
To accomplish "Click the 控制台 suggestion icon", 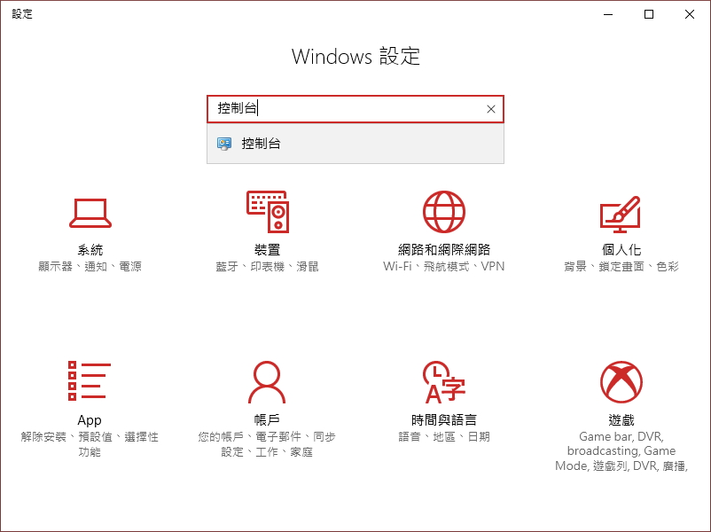I will pos(224,144).
